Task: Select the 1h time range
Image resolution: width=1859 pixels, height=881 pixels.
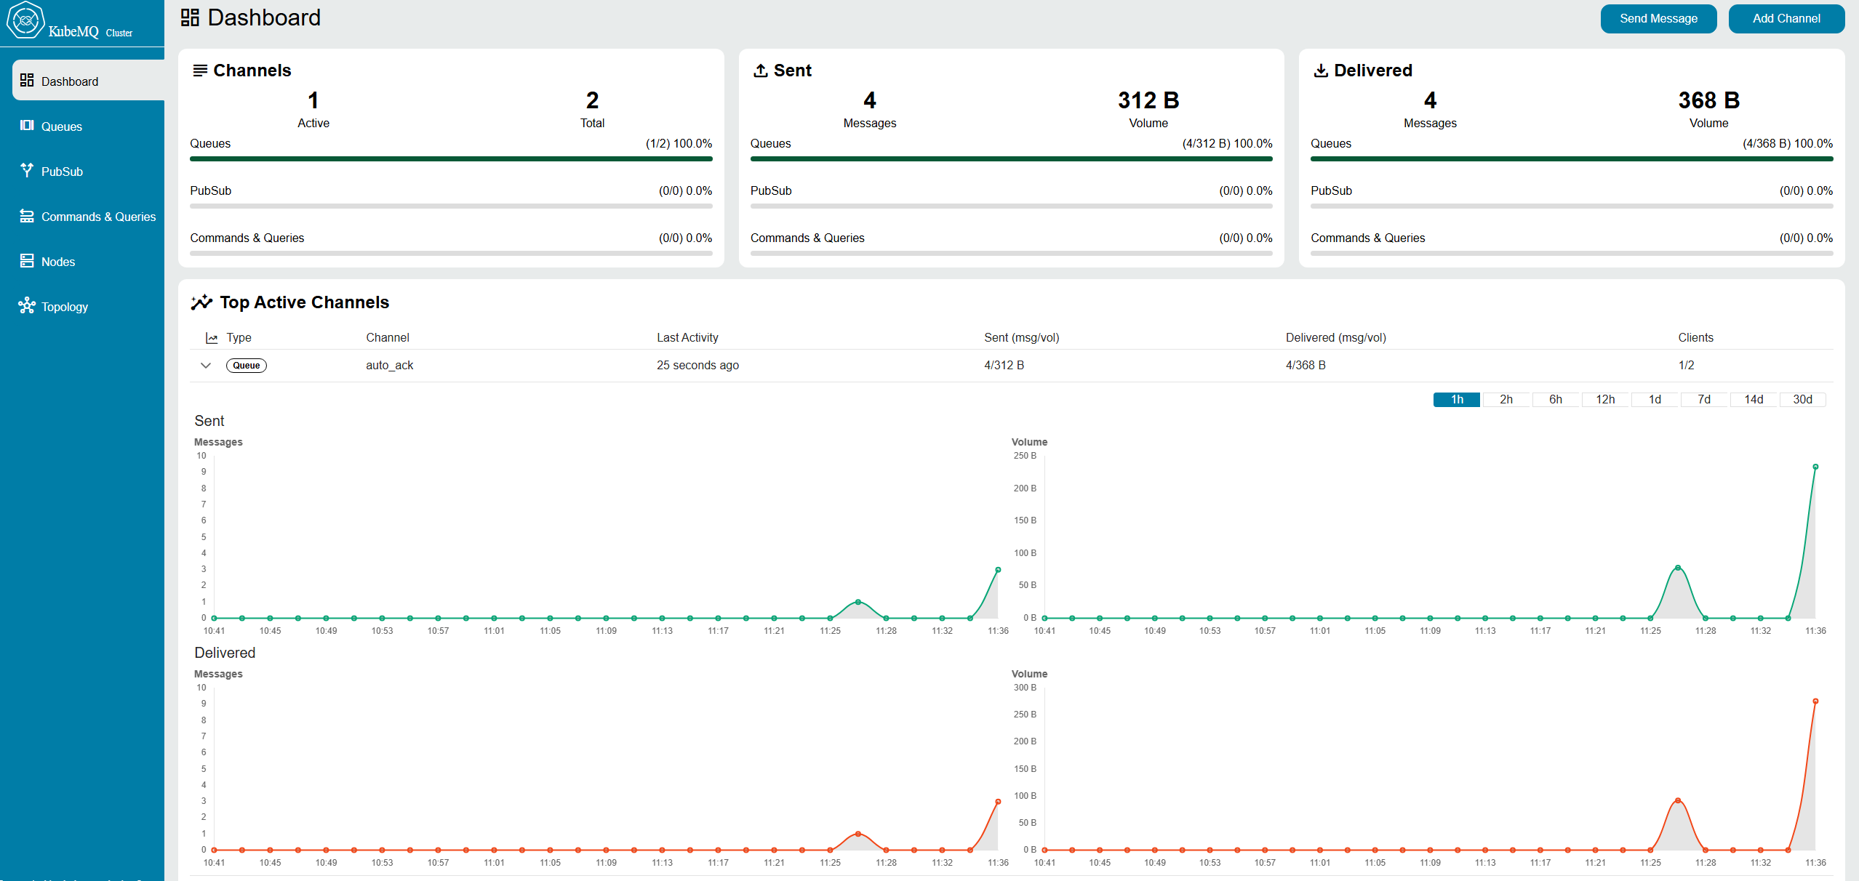Action: (x=1456, y=400)
